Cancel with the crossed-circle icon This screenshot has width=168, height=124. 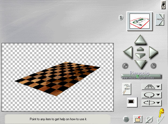149,119
